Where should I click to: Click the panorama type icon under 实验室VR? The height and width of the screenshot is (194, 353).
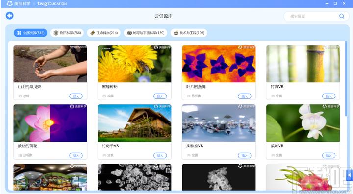pyautogui.click(x=188, y=155)
